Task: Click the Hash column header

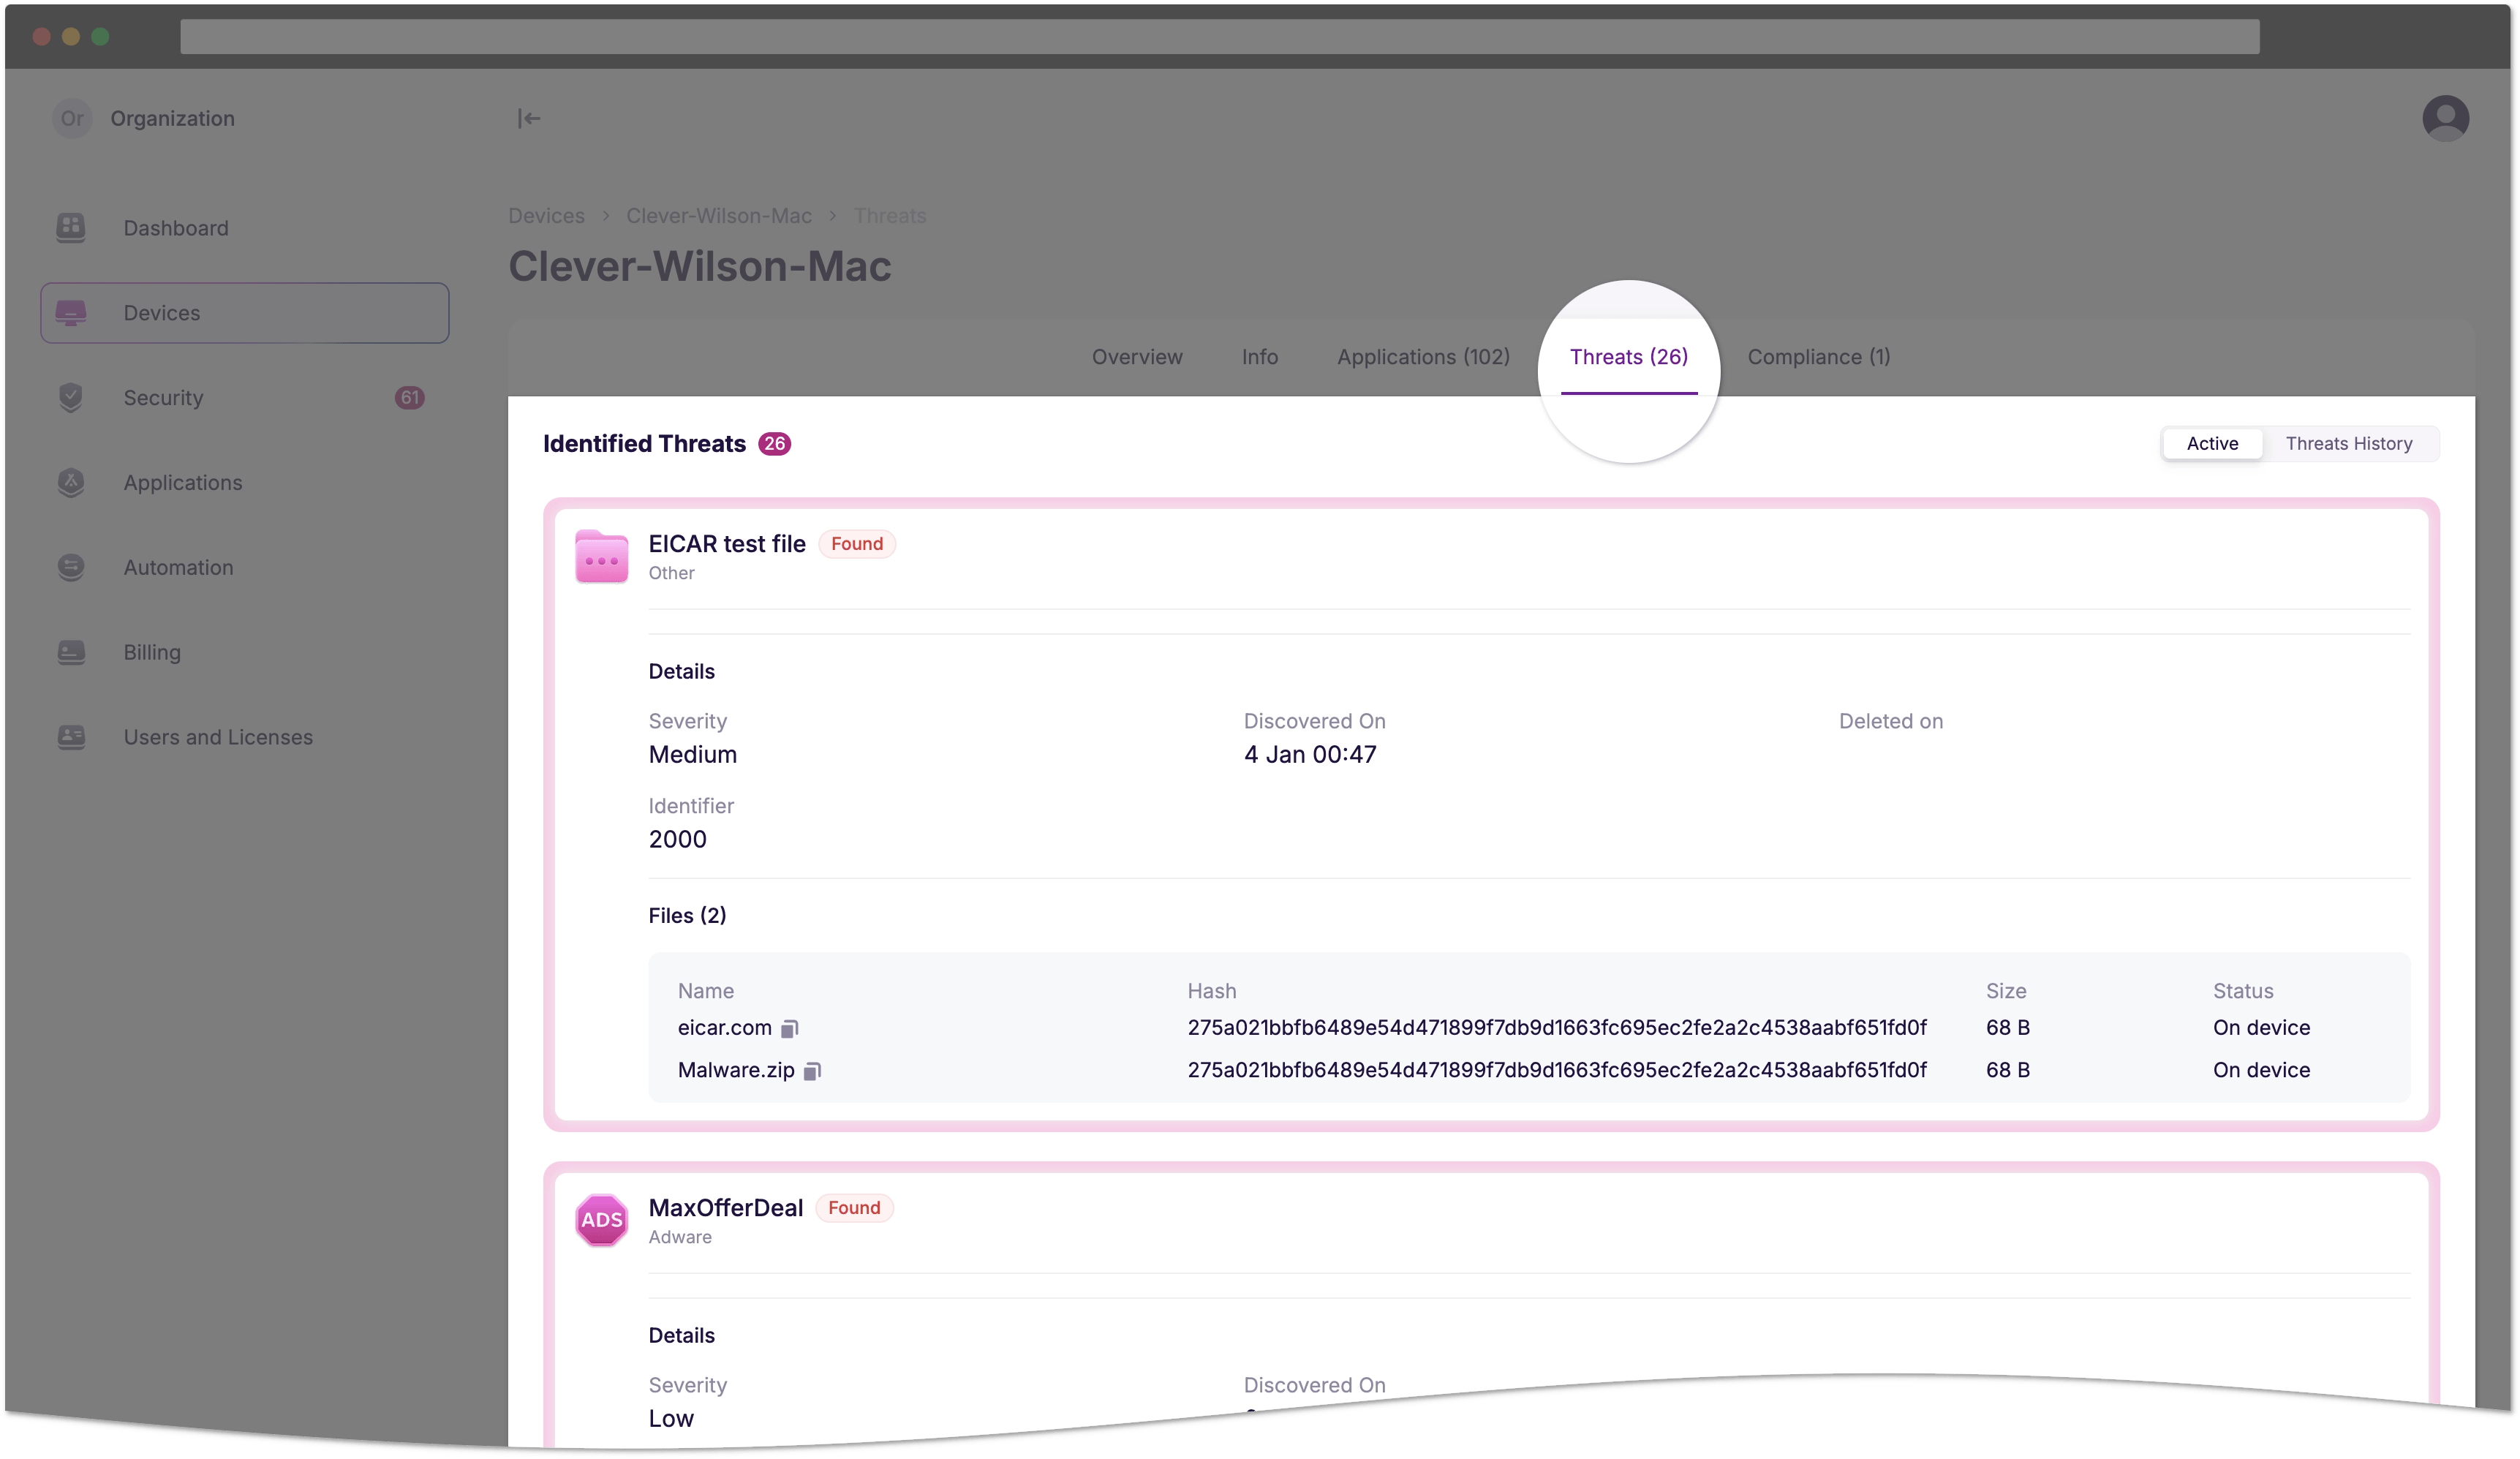Action: click(x=1211, y=991)
